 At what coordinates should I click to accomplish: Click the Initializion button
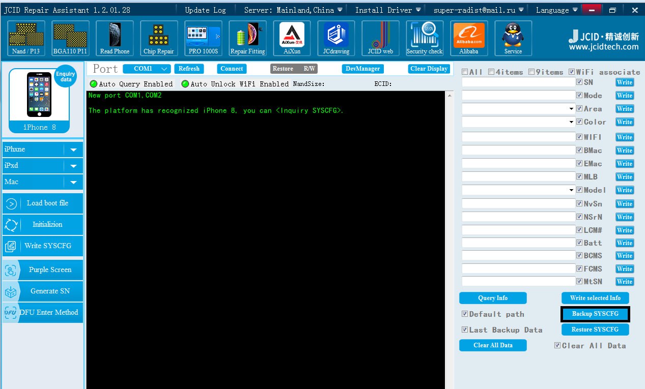[43, 225]
